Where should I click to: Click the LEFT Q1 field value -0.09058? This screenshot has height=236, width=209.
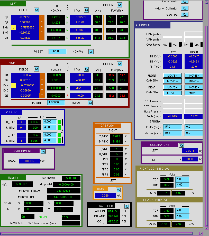tap(25, 17)
